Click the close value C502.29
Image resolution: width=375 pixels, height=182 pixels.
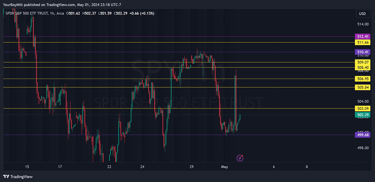pyautogui.click(x=121, y=13)
